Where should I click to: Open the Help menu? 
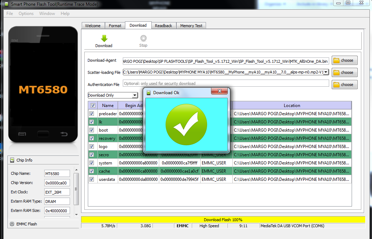point(65,14)
